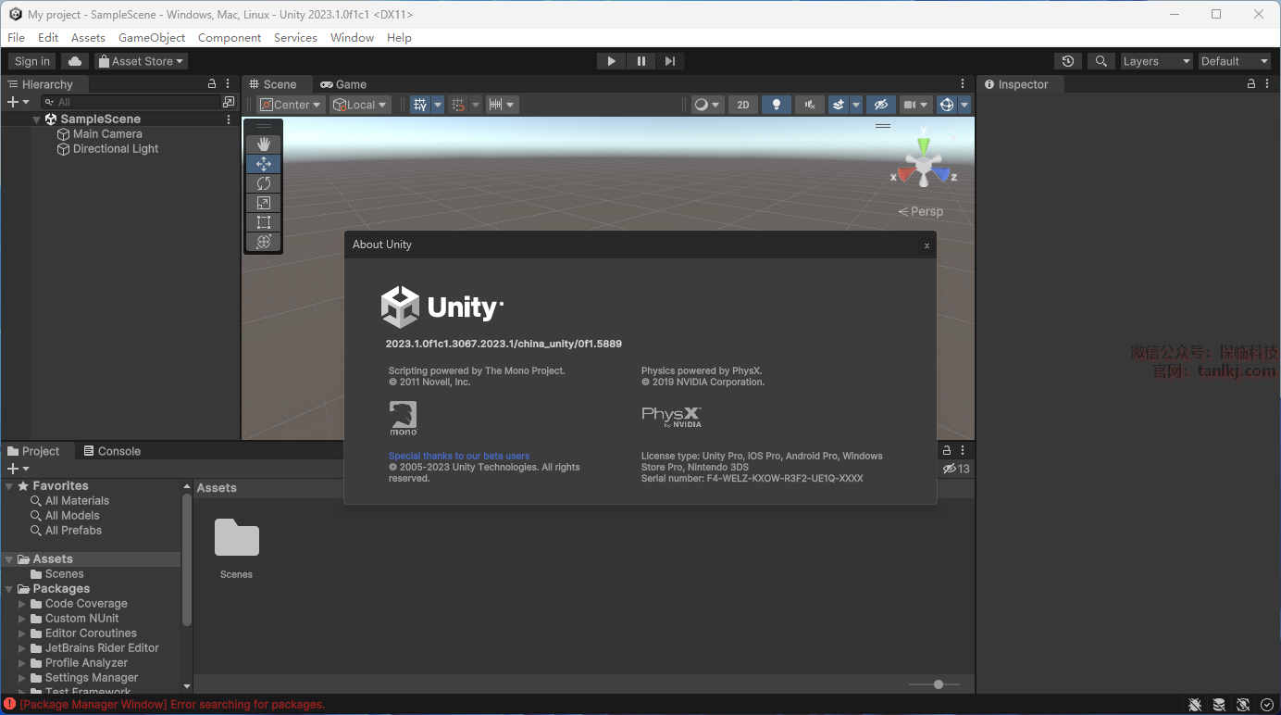Click the Sign in button
The width and height of the screenshot is (1281, 715).
point(32,61)
